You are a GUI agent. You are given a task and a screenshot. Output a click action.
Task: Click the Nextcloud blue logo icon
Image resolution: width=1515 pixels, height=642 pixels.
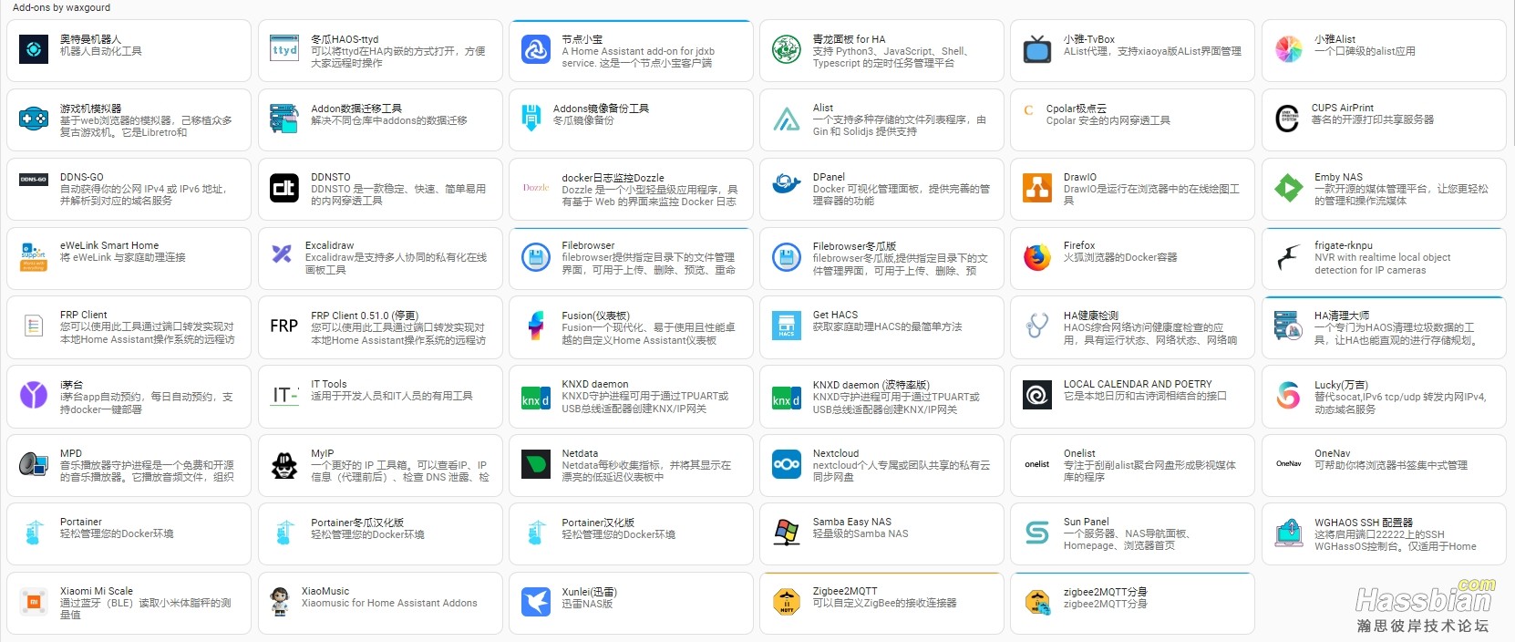coord(787,464)
